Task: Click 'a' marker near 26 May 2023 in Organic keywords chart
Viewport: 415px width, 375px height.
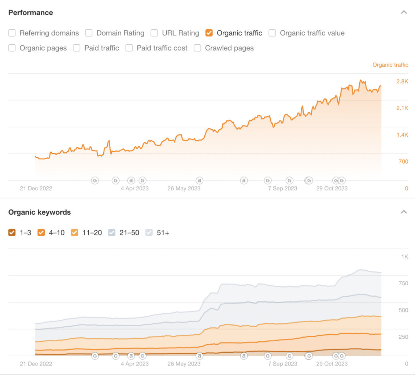Action: (199, 356)
